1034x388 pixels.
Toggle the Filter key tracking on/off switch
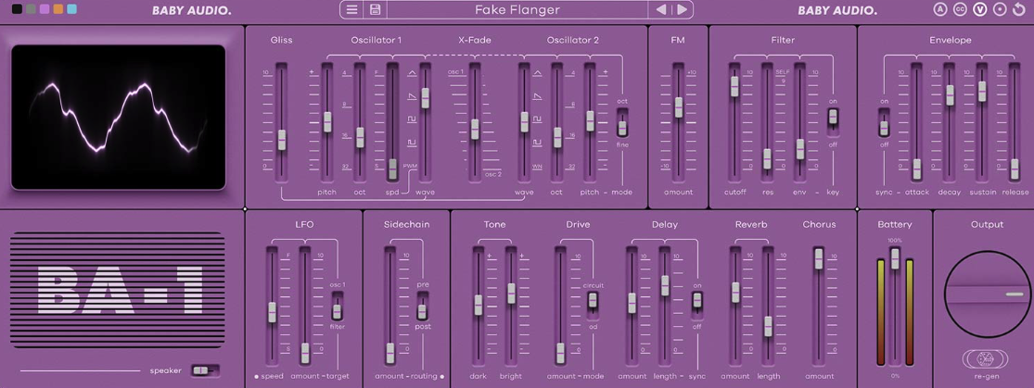pos(833,118)
